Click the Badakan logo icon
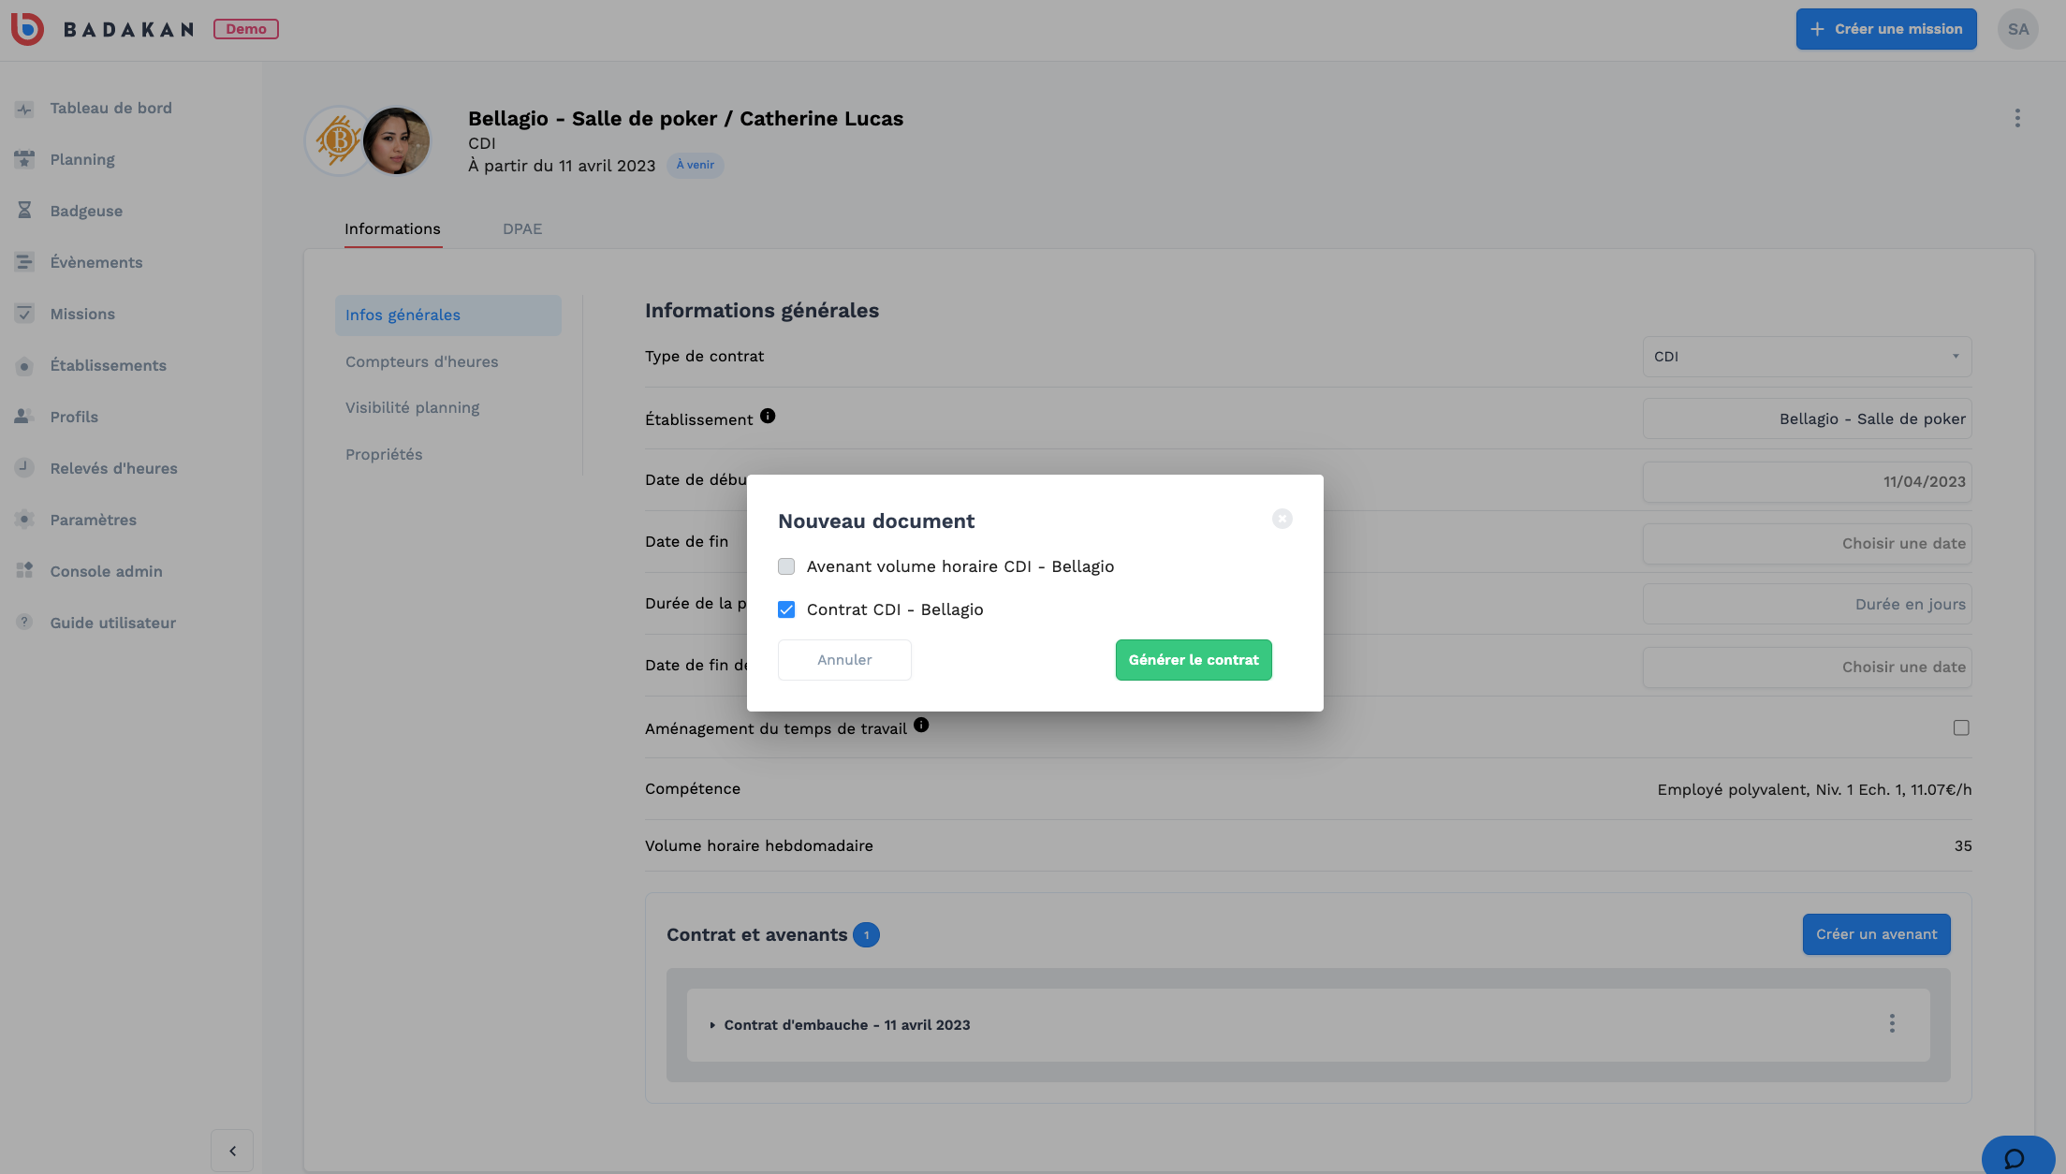Image resolution: width=2066 pixels, height=1174 pixels. pos(27,29)
